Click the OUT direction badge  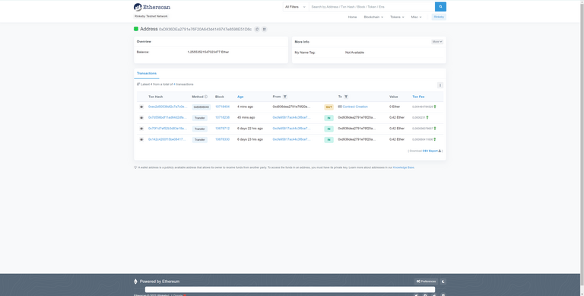tap(328, 107)
